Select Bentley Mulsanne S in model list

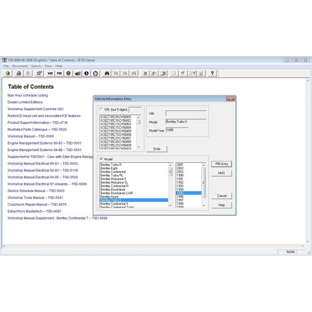(134, 179)
